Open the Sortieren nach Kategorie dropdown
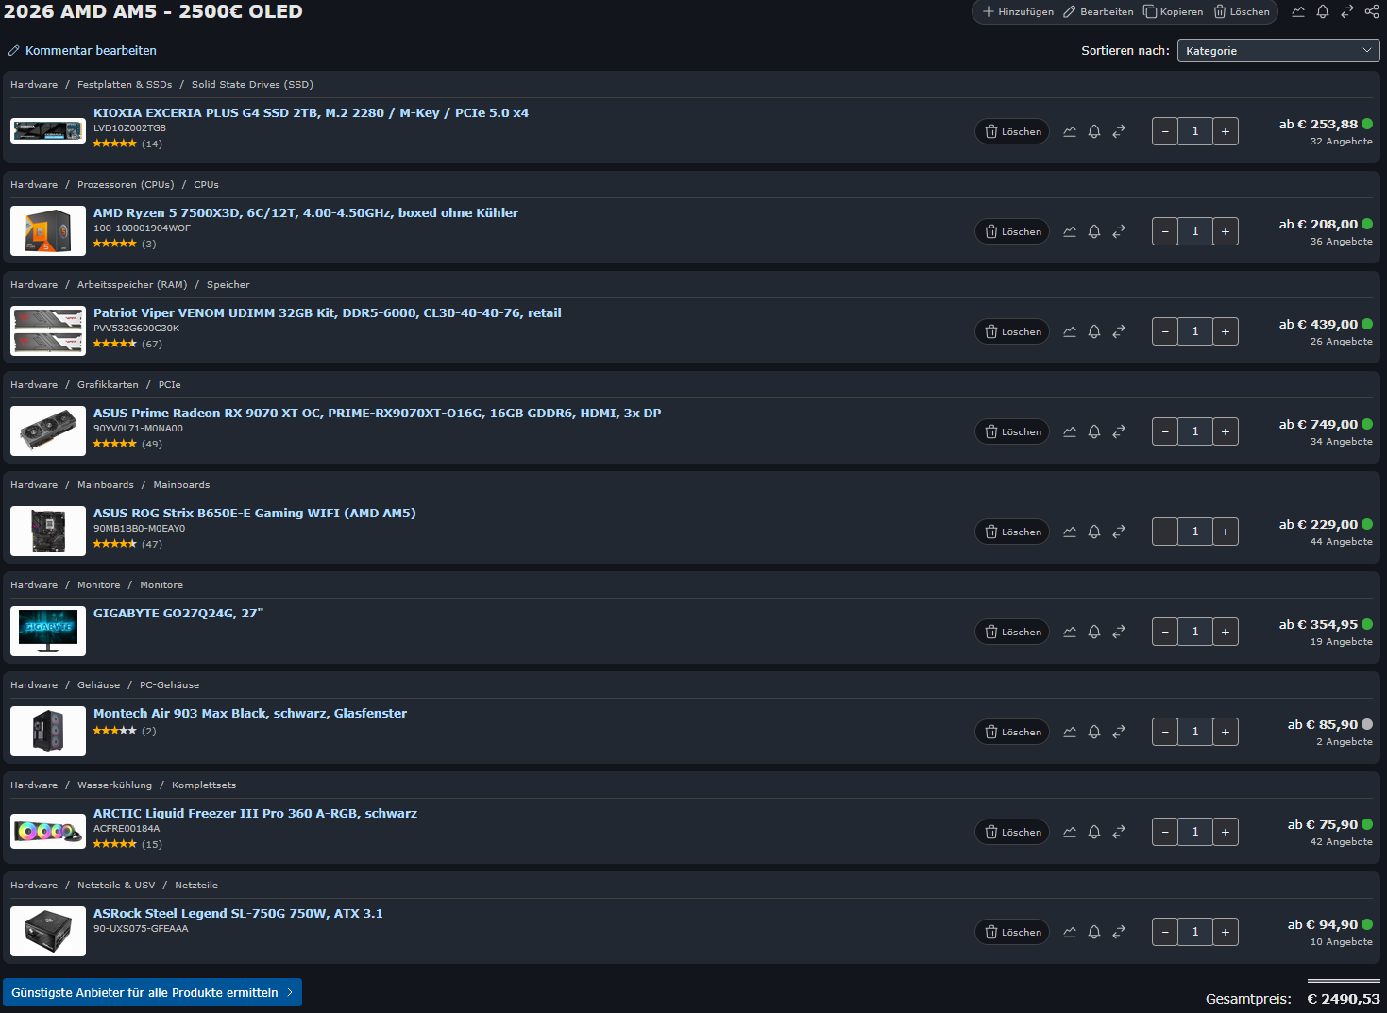 point(1278,51)
